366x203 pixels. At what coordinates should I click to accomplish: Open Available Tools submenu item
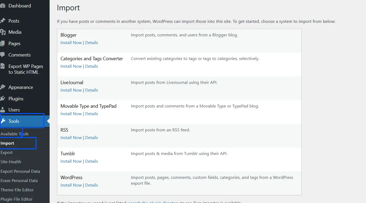coord(15,134)
